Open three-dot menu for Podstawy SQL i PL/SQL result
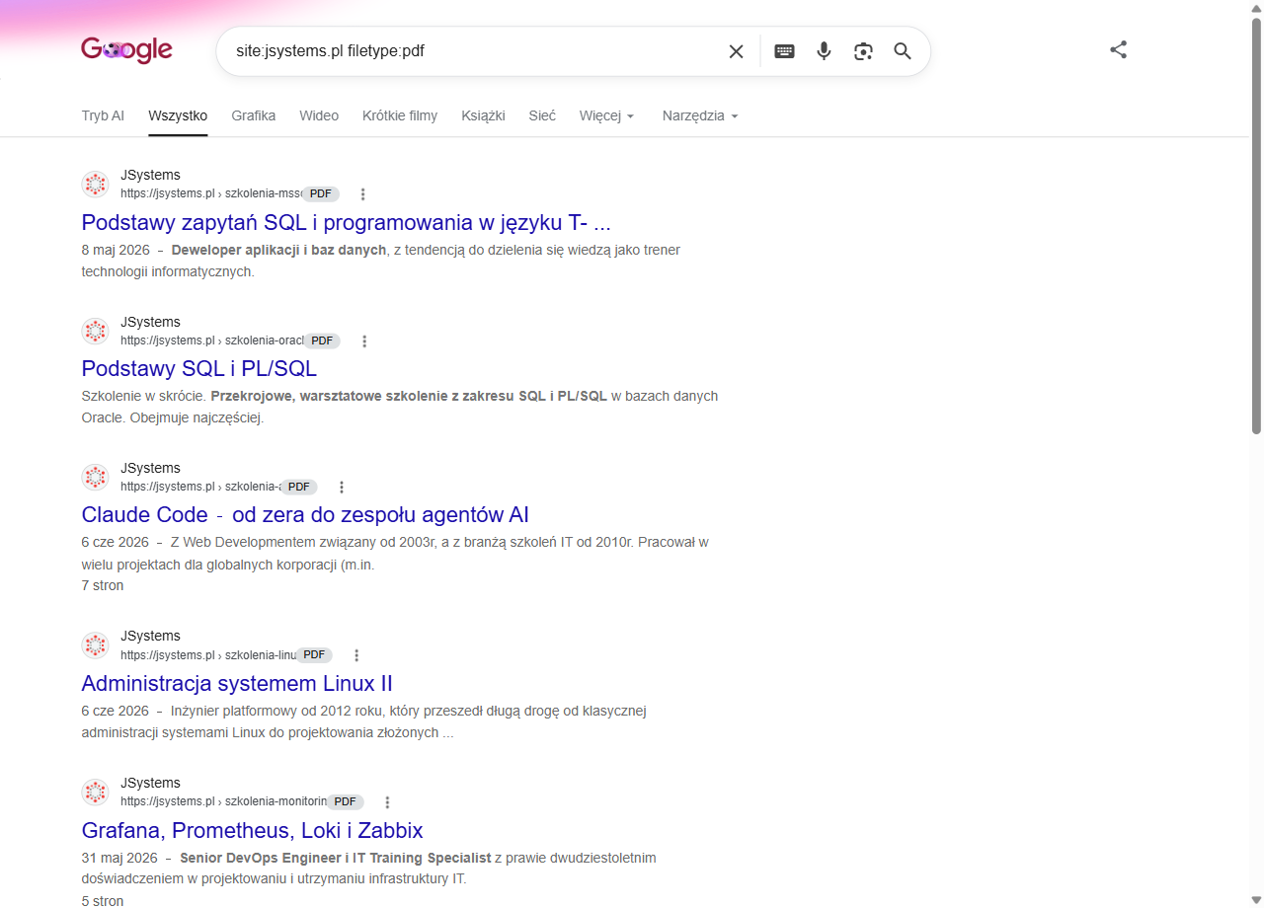 click(364, 341)
